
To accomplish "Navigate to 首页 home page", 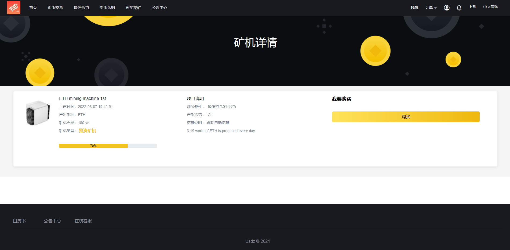I will [33, 8].
